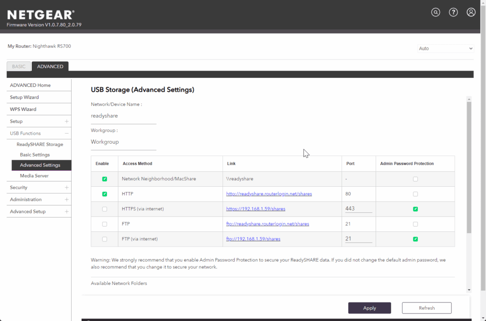486x321 pixels.
Task: Collapse the USB Functions section
Action: coord(66,133)
